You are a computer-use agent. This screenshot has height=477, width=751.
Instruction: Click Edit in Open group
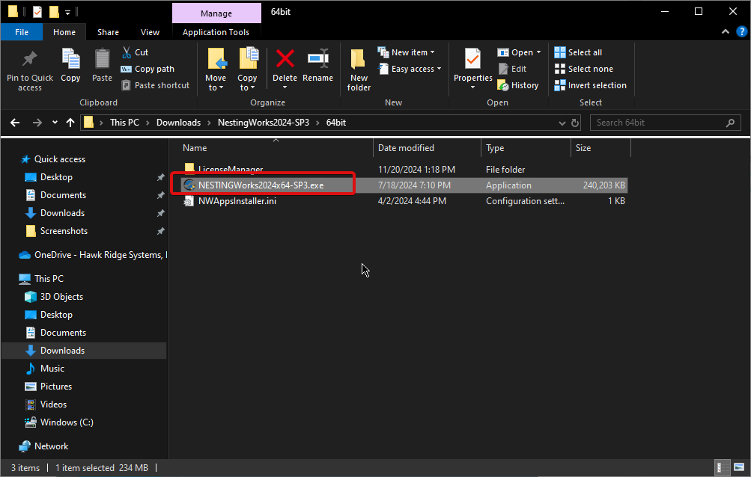(x=512, y=69)
